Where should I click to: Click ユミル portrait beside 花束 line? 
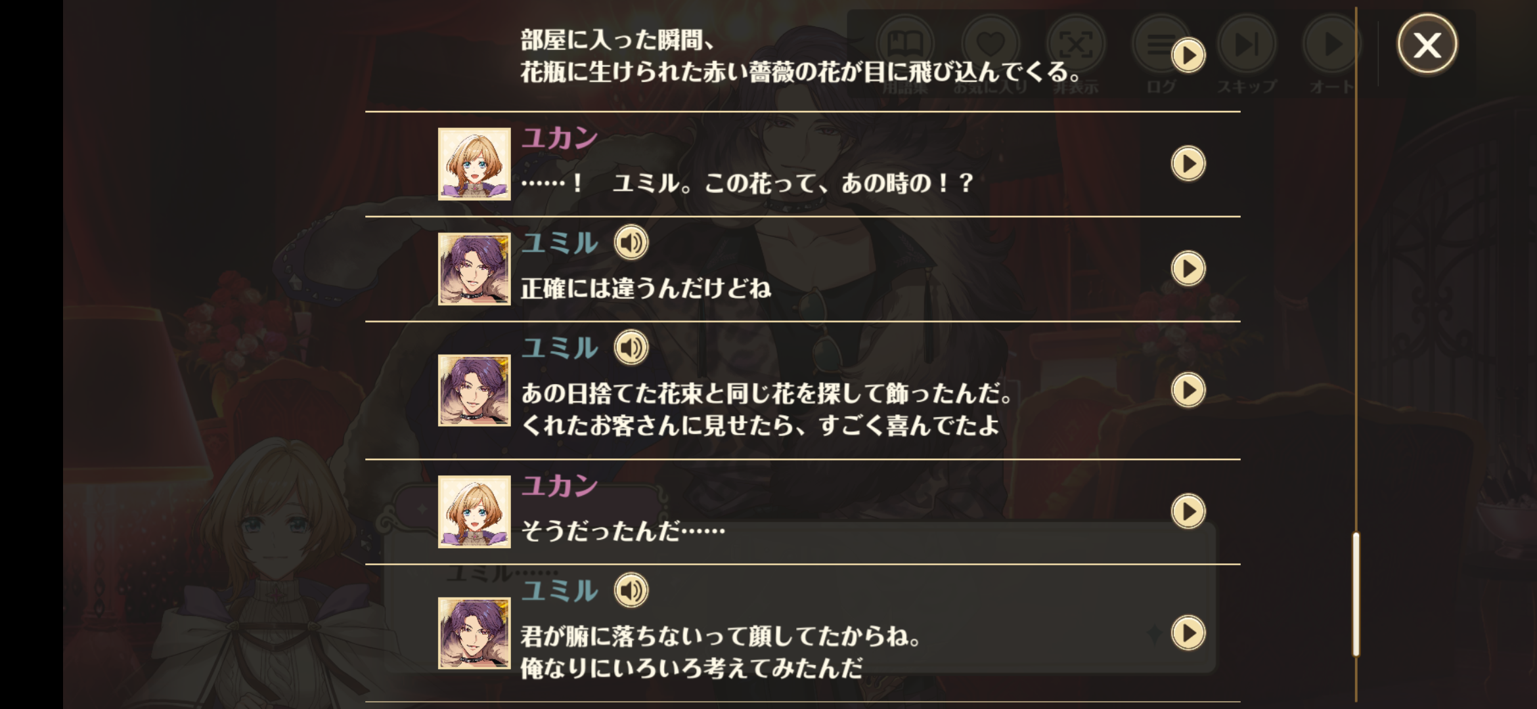pyautogui.click(x=474, y=391)
